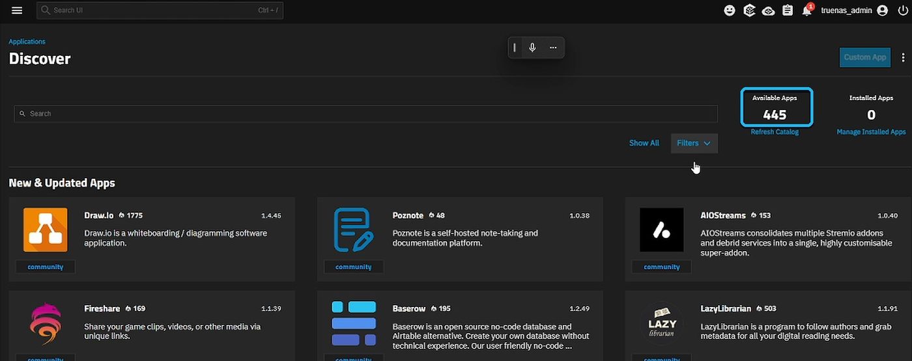The width and height of the screenshot is (912, 361).
Task: Open the Poznote app logo
Action: [x=354, y=230]
